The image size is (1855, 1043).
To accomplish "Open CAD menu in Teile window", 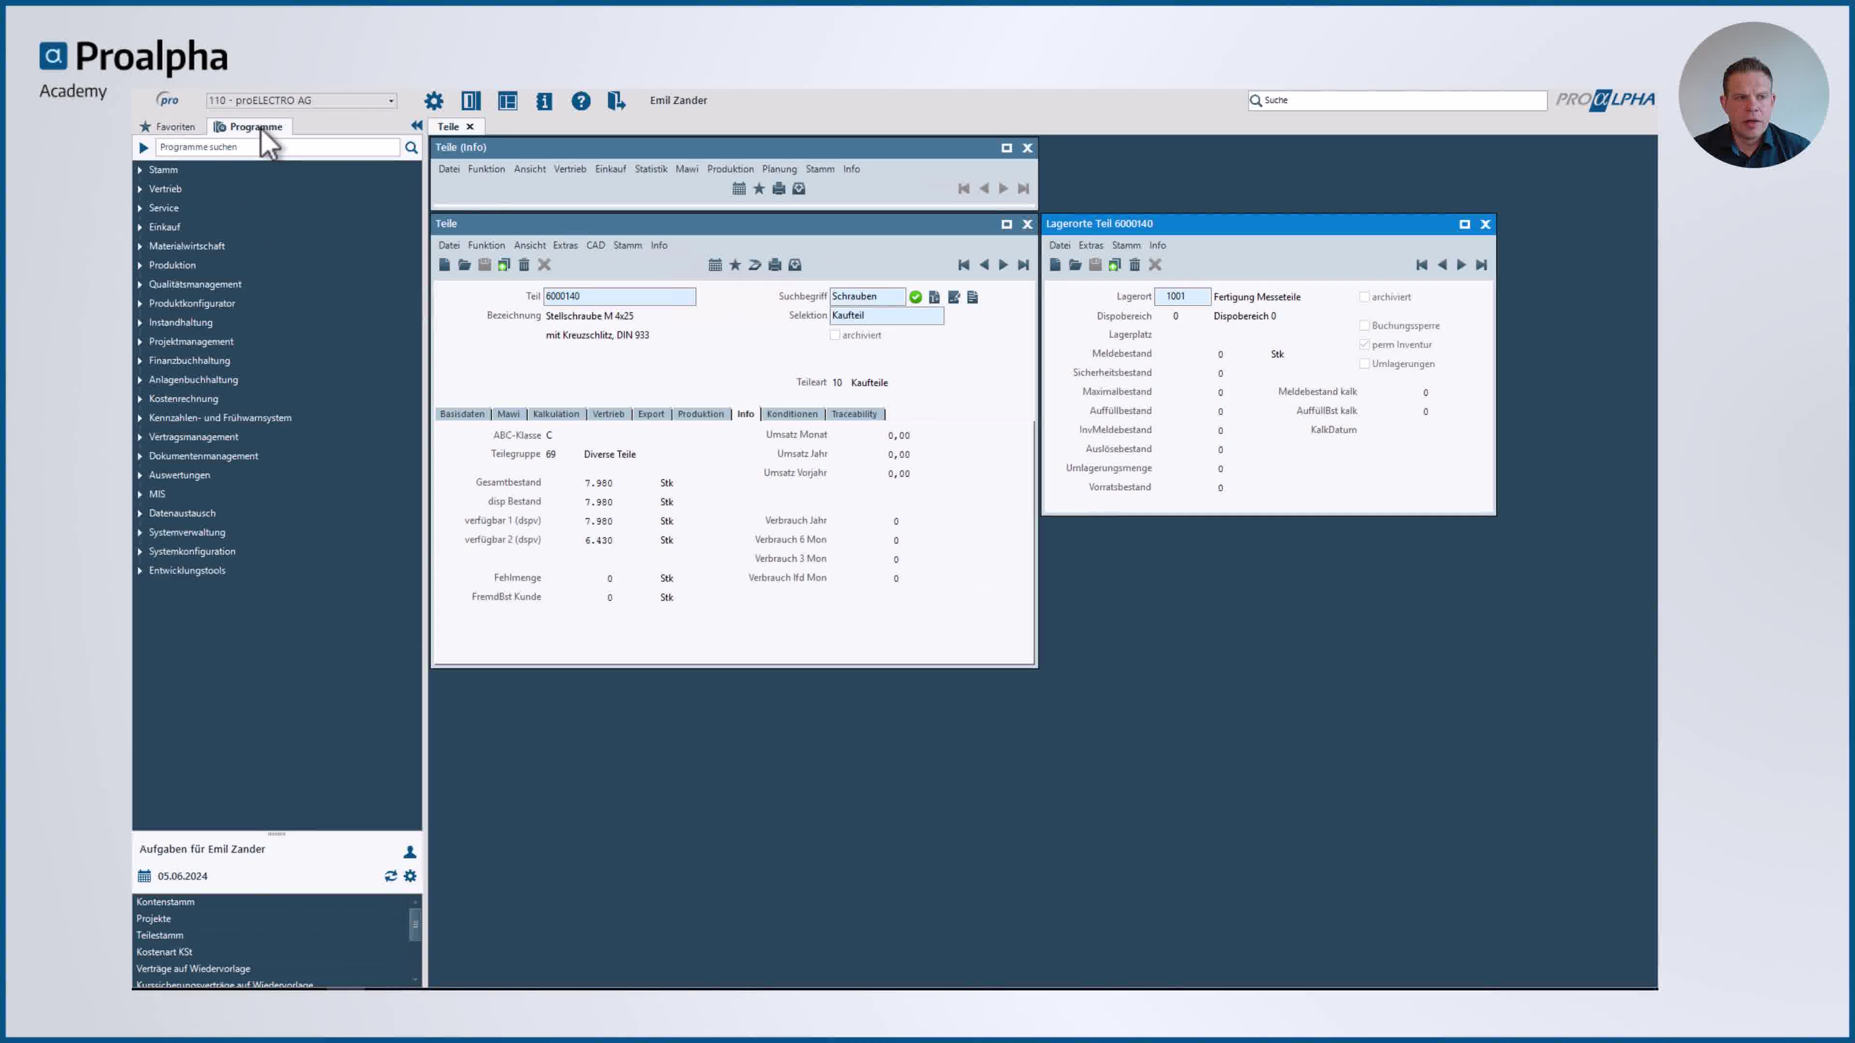I will (596, 245).
